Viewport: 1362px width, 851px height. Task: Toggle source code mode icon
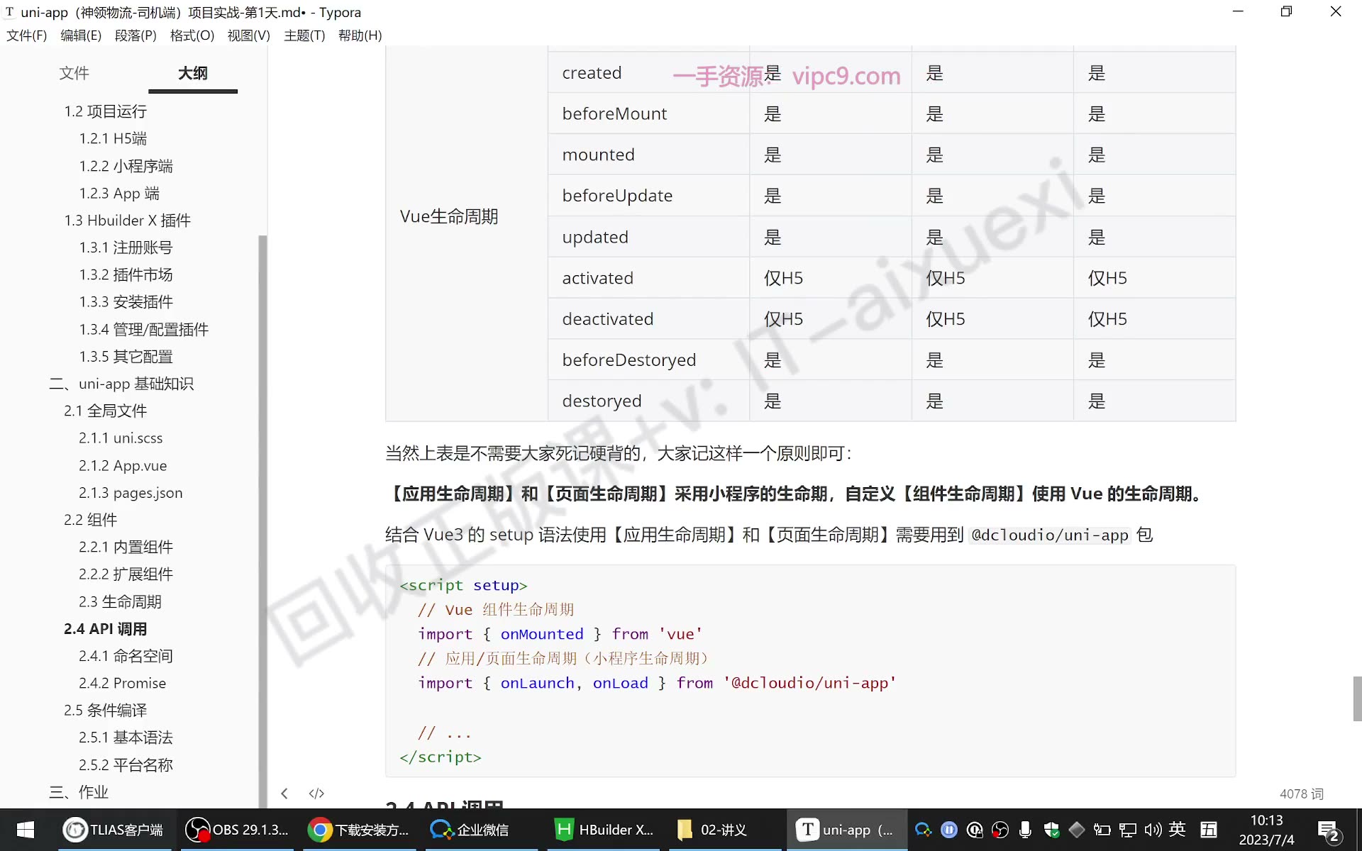(316, 793)
